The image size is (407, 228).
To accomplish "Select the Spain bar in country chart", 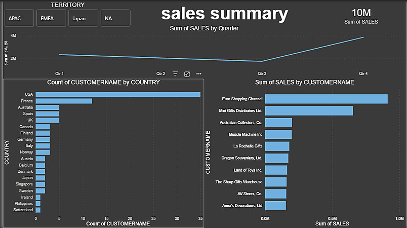I will [x=48, y=113].
